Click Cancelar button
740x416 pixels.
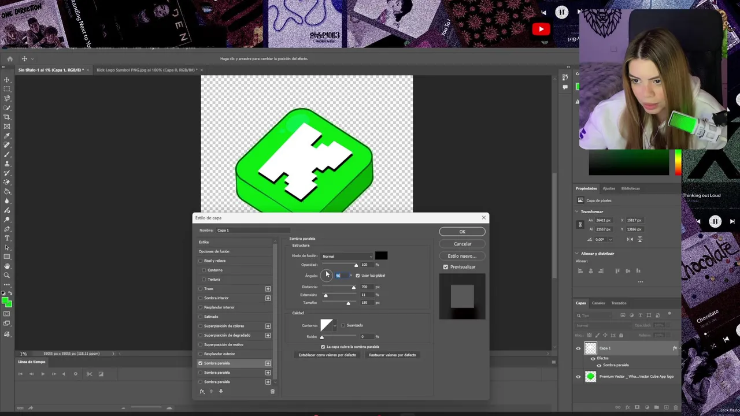coord(462,244)
